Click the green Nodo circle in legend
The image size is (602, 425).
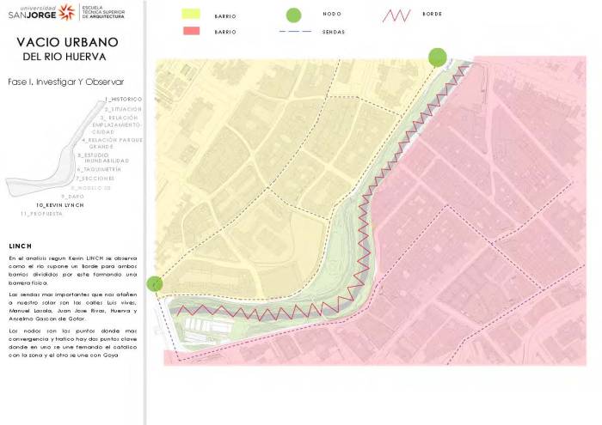coord(294,15)
